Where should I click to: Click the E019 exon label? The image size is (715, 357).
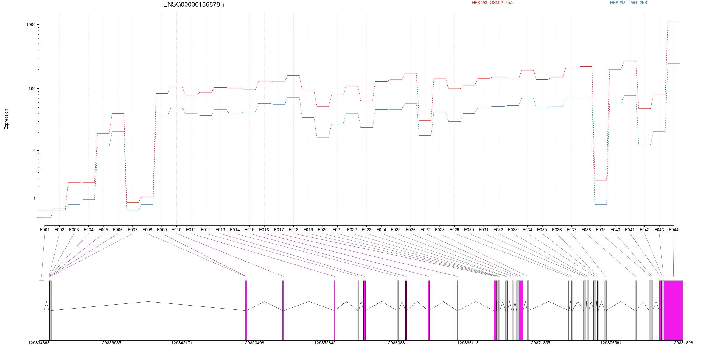click(308, 230)
